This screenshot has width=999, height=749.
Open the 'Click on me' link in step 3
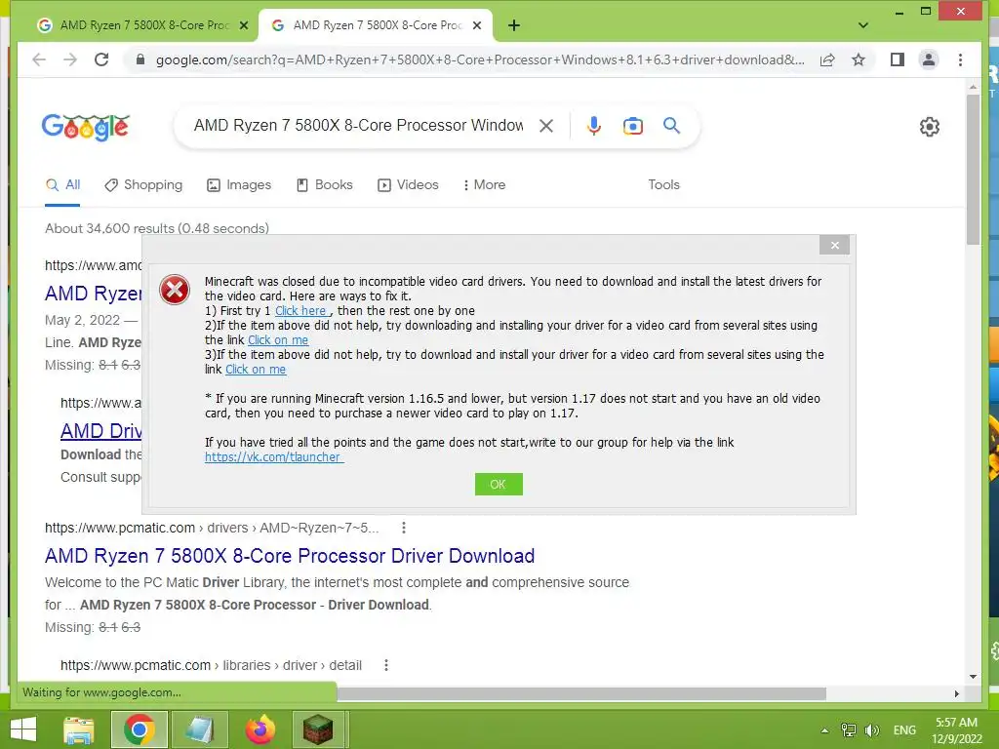(256, 370)
